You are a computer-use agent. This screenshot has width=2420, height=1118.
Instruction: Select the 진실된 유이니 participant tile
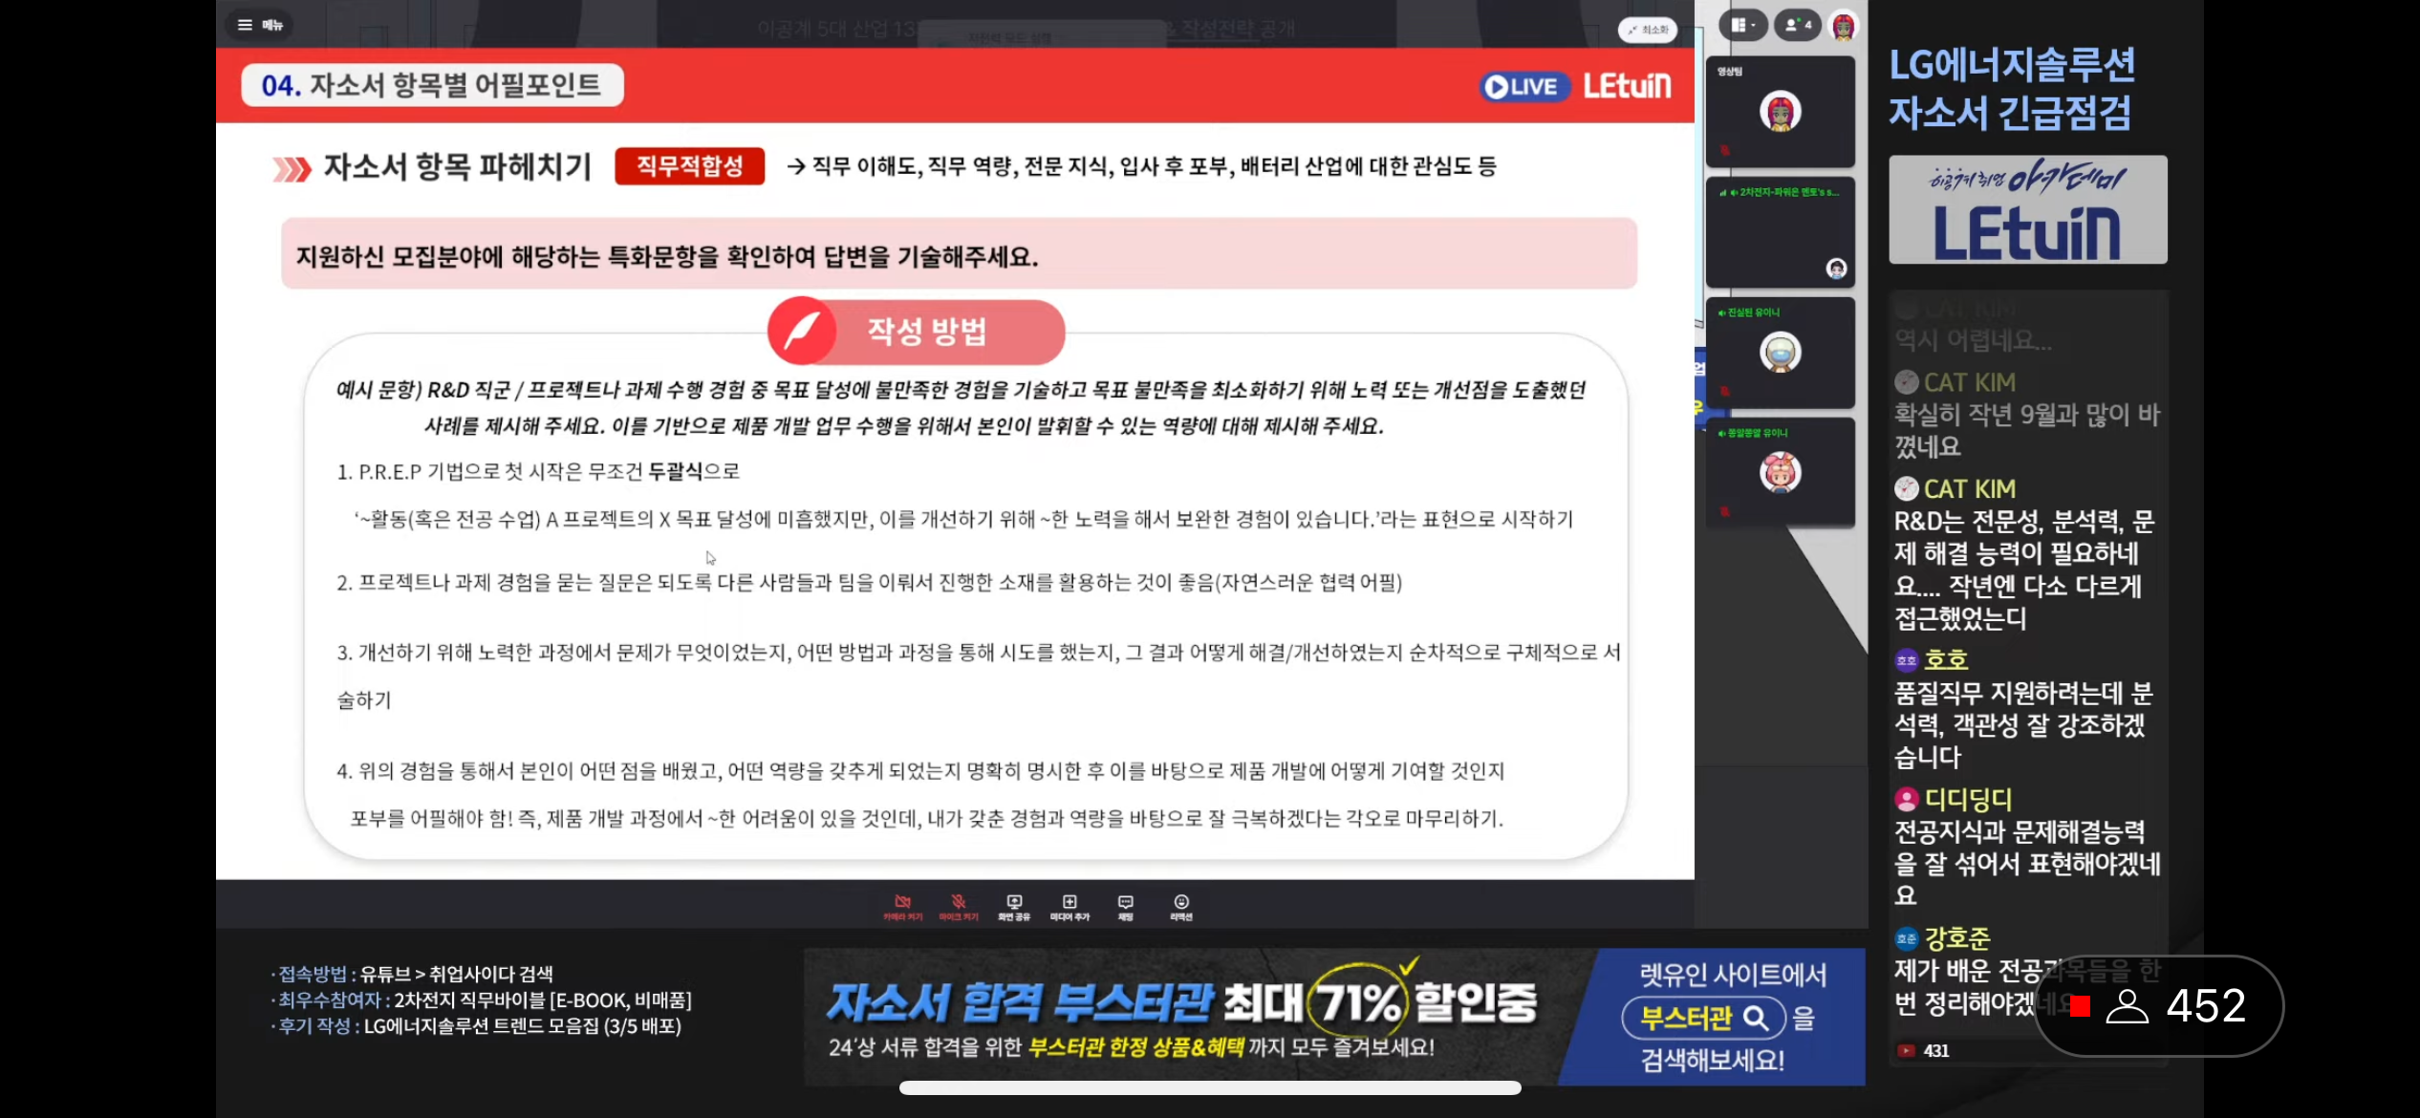[1780, 353]
